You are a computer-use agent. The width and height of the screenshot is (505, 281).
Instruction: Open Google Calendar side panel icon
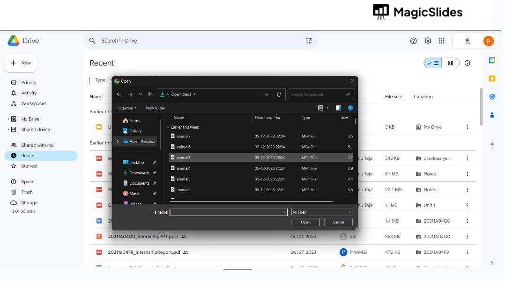click(492, 60)
